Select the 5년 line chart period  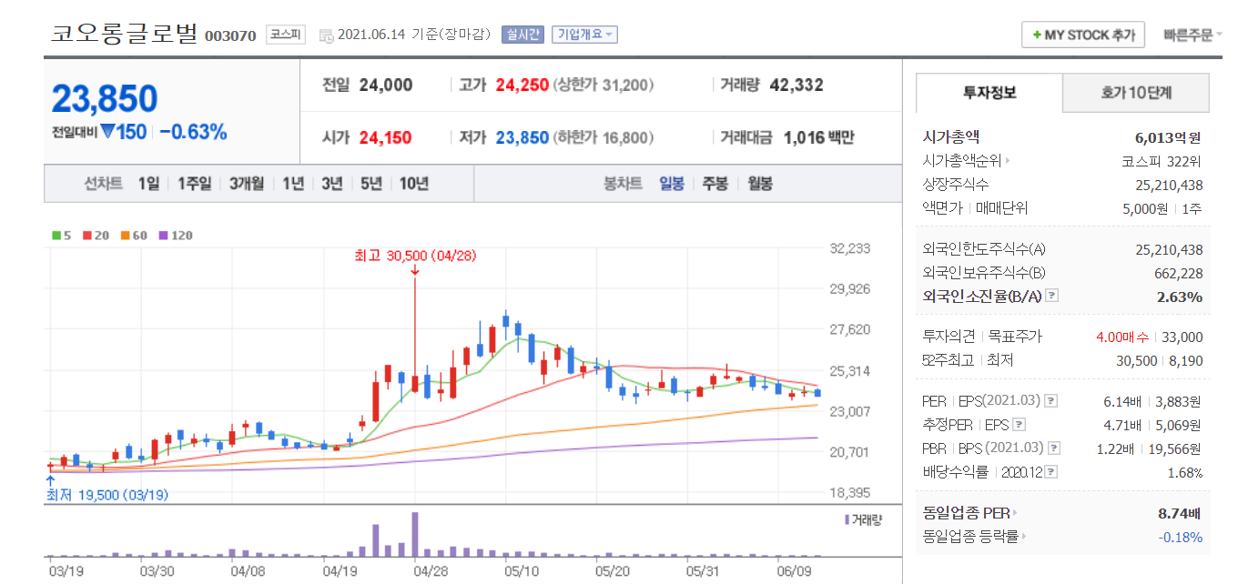point(371,184)
